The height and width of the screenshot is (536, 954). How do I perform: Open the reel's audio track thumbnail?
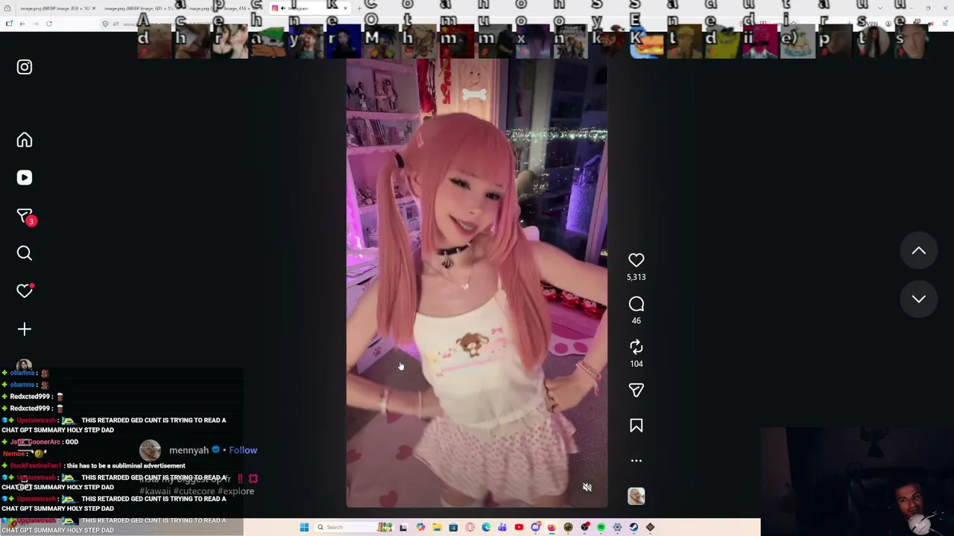coord(636,497)
